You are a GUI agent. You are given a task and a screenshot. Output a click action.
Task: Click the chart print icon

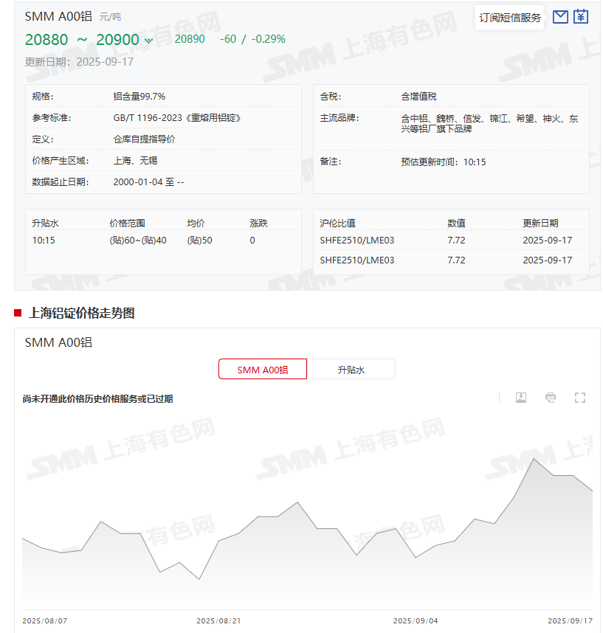coord(551,398)
